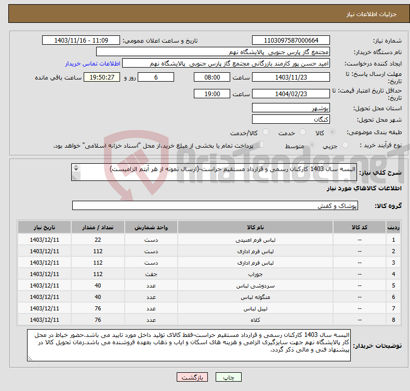Screen dimensions: 410x391
Task: Click unit جفت in the جوراب row
Action: 151,275
